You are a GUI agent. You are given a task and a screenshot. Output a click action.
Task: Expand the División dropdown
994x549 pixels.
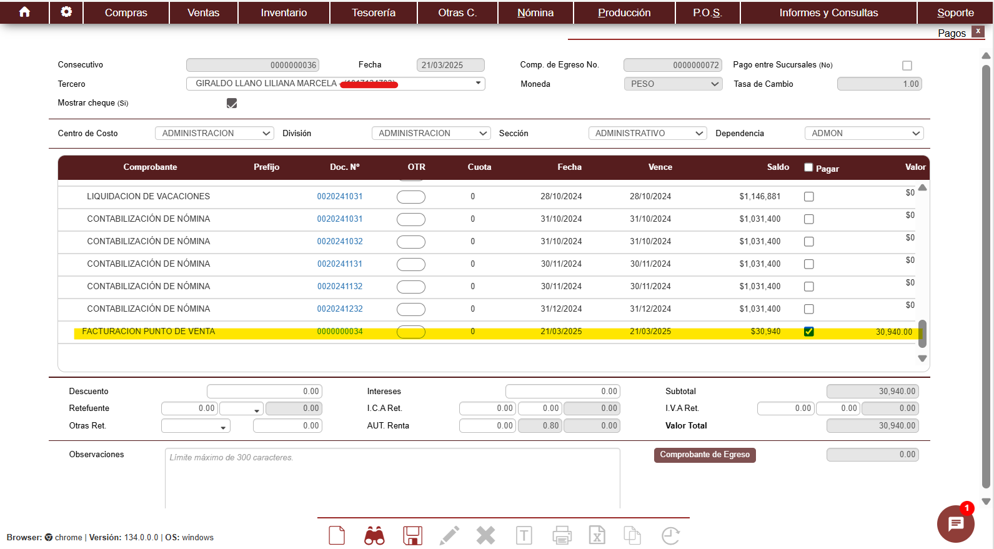(431, 133)
